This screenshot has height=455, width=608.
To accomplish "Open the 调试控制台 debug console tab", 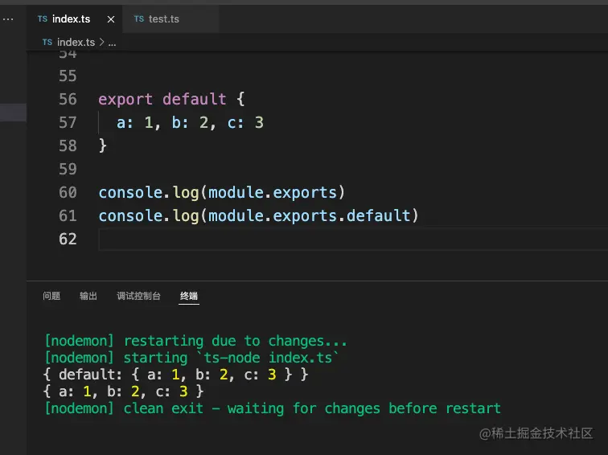I will (x=138, y=296).
